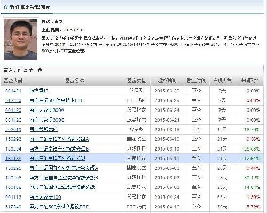Open 南方中证高铁产业指数分级B fund link
This screenshot has width=267, height=213.
coord(59,148)
